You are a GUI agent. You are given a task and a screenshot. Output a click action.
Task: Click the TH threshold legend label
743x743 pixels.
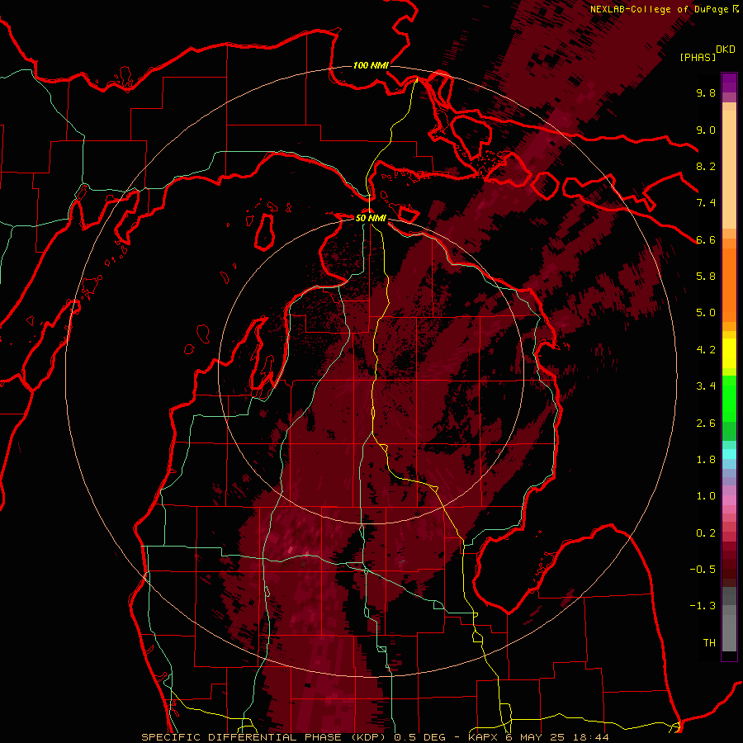[x=709, y=643]
